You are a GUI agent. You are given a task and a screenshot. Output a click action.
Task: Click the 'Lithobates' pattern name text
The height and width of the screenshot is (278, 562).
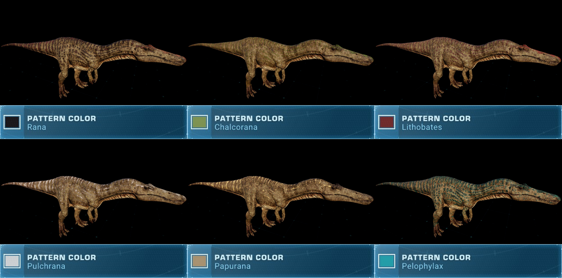422,127
